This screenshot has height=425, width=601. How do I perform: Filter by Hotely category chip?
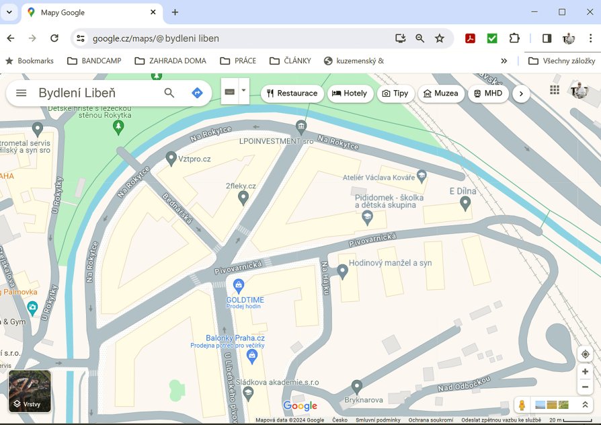tap(350, 93)
